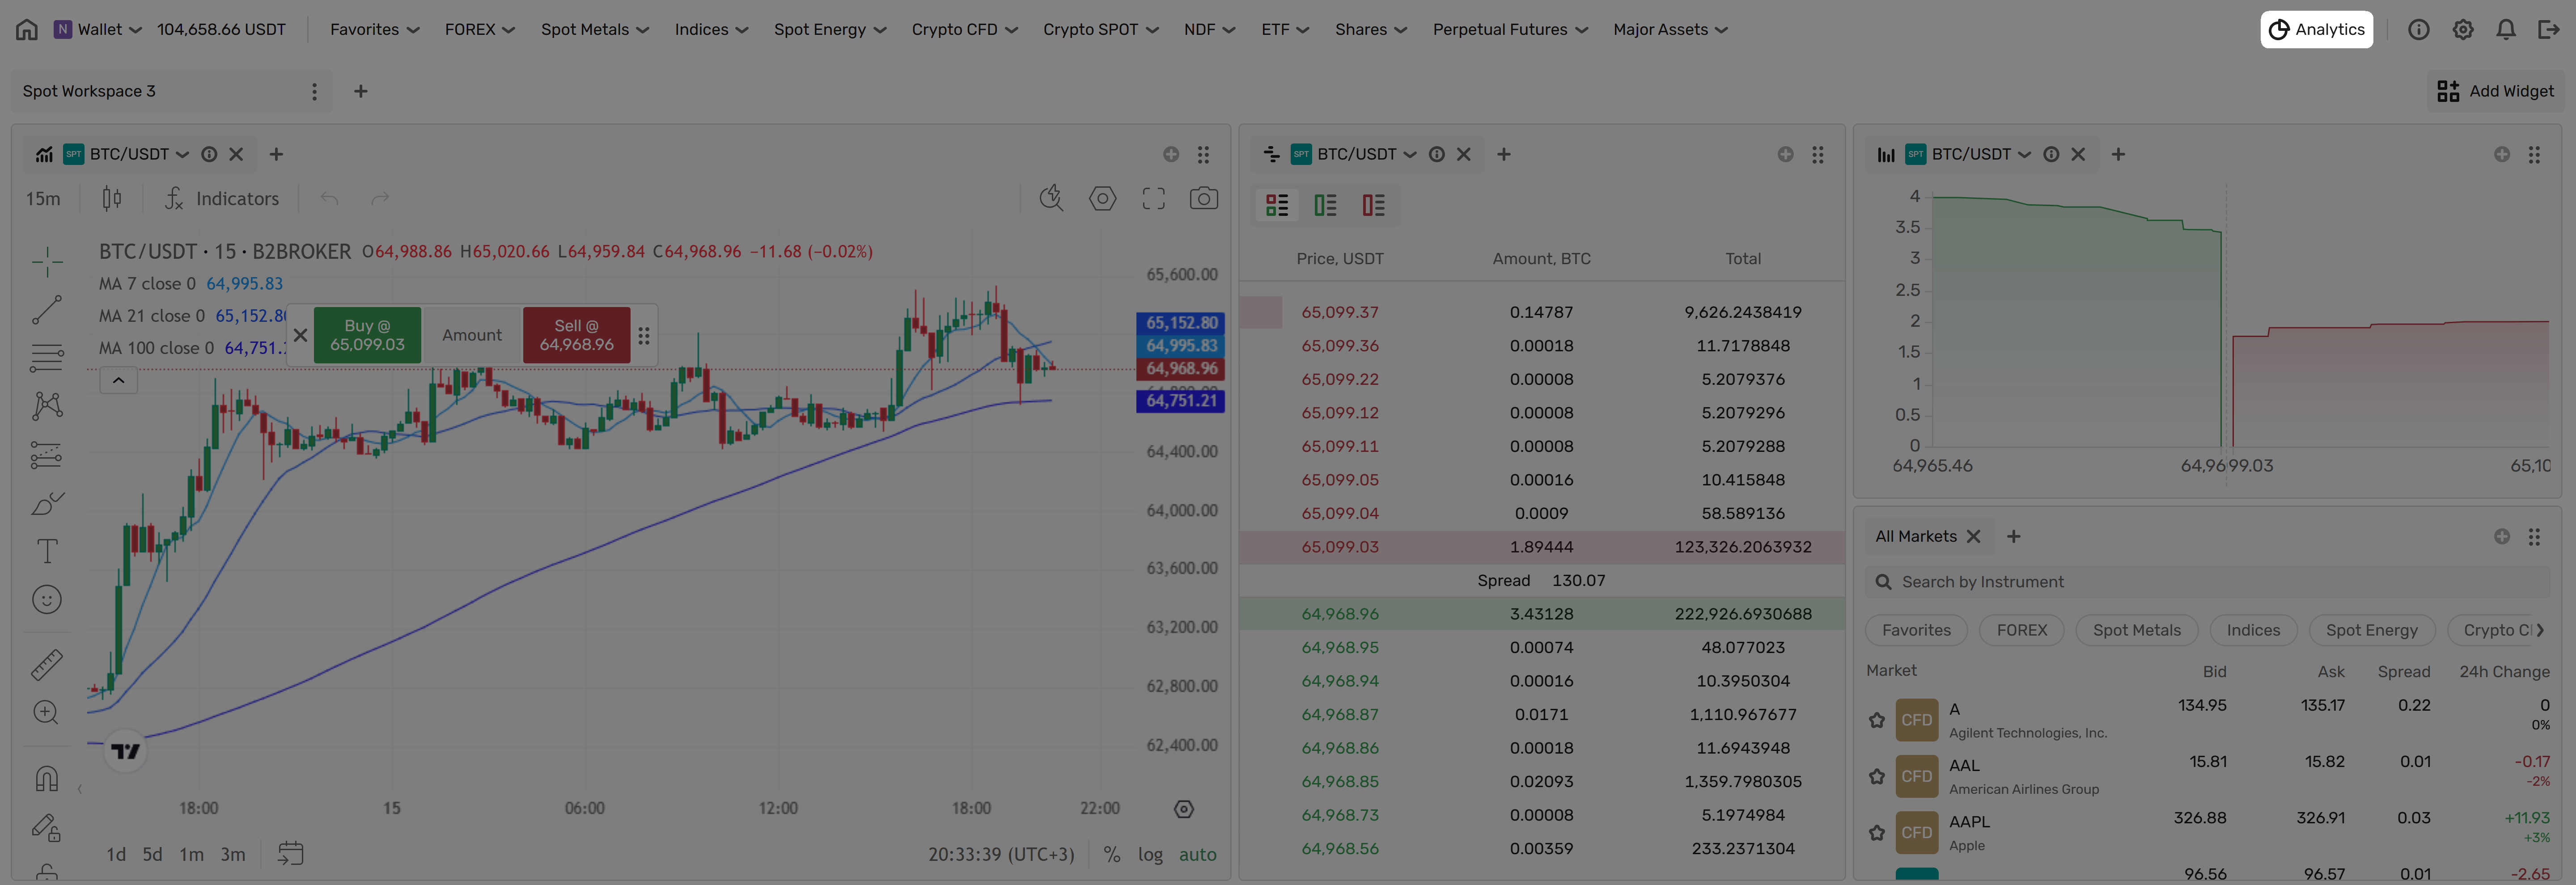Screen dimensions: 2576x885
Task: Filter markets by Spot Energy chip
Action: tap(2371, 630)
